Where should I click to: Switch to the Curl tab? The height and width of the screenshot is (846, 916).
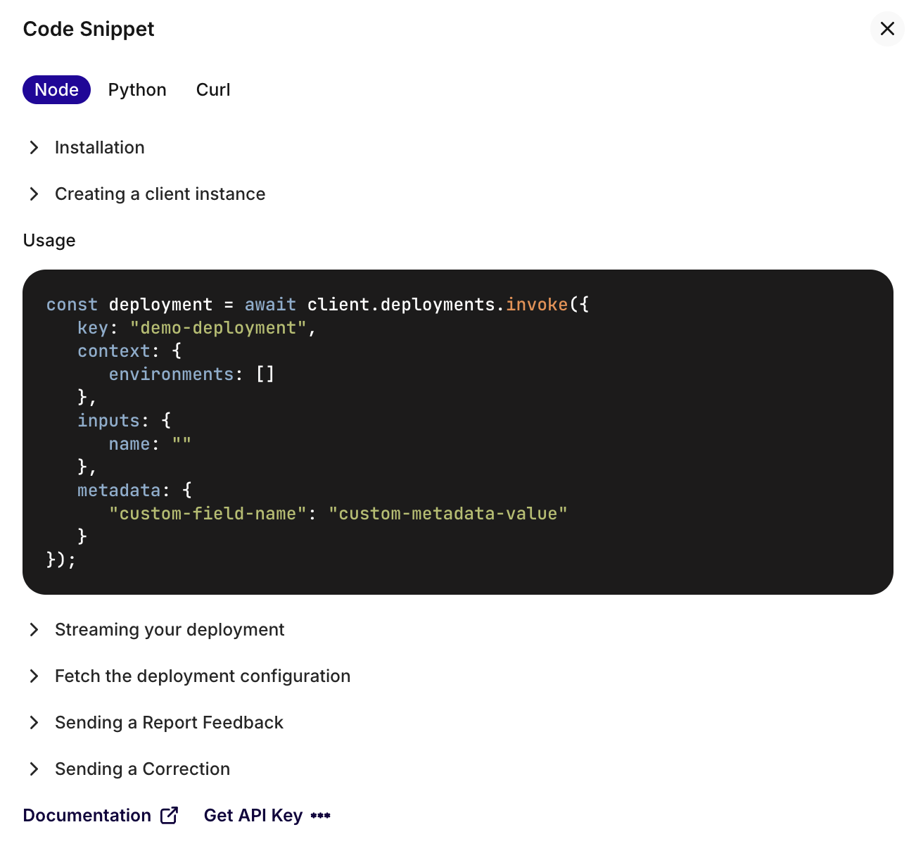point(213,90)
